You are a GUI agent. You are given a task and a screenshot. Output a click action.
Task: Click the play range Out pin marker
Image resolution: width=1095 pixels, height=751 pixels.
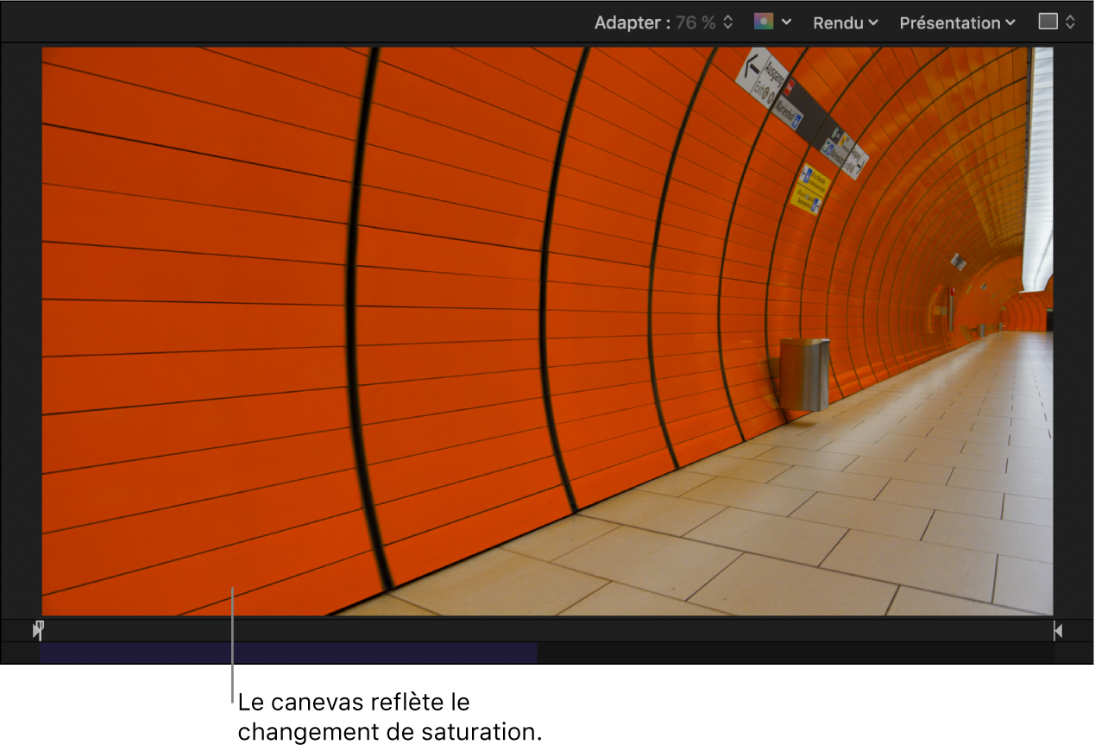pos(1058,630)
